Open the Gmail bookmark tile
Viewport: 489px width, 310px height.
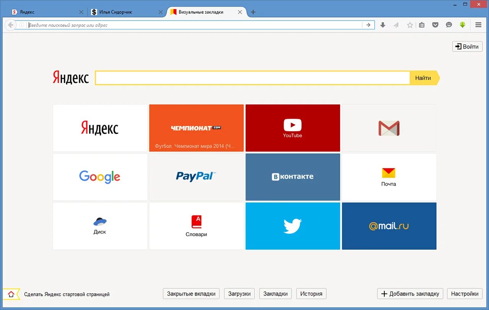click(389, 128)
